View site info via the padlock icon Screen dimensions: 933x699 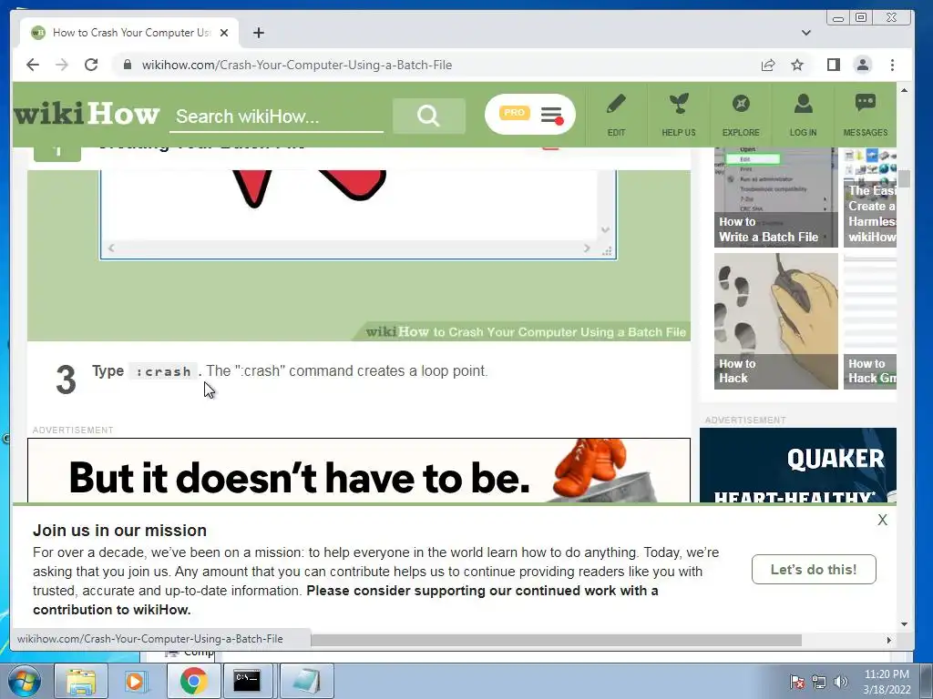[x=127, y=65]
